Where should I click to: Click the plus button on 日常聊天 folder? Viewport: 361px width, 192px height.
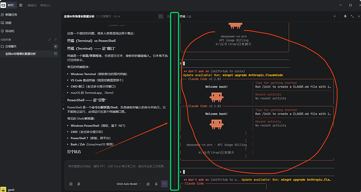pyautogui.click(x=55, y=47)
